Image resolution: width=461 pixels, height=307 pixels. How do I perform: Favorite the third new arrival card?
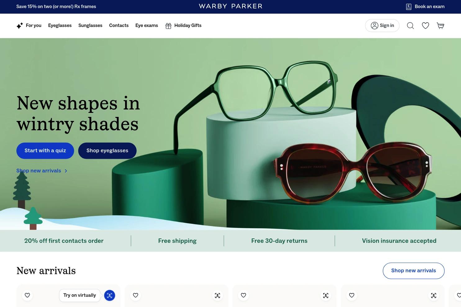243,296
